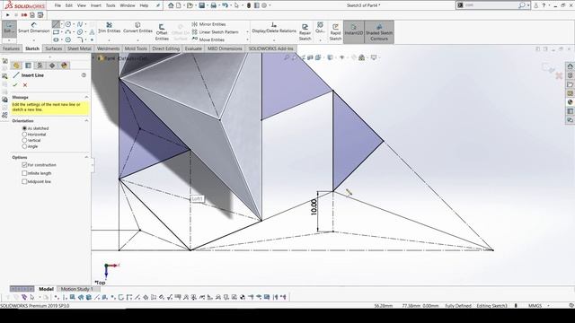
Task: Click the Rebuild traffic light icon
Action: click(x=249, y=5)
